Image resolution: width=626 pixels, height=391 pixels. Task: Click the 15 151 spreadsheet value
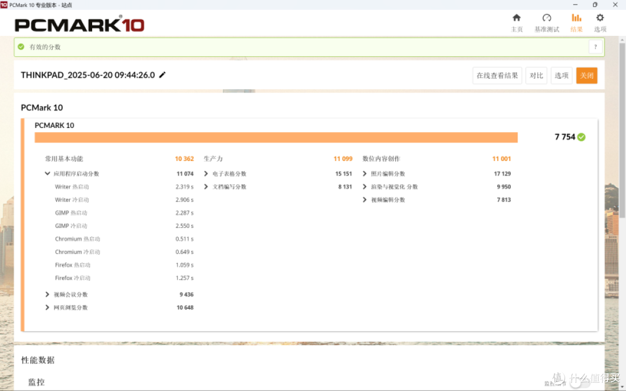pos(343,174)
